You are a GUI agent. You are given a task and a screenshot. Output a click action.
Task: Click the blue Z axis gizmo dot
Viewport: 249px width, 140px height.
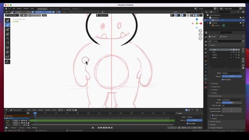(197, 19)
